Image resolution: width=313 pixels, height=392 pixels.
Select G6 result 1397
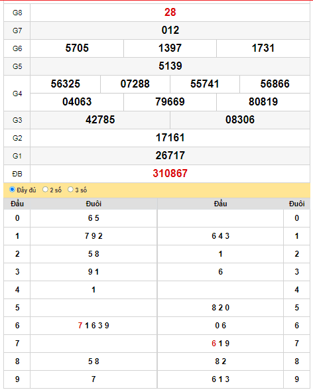(x=170, y=48)
